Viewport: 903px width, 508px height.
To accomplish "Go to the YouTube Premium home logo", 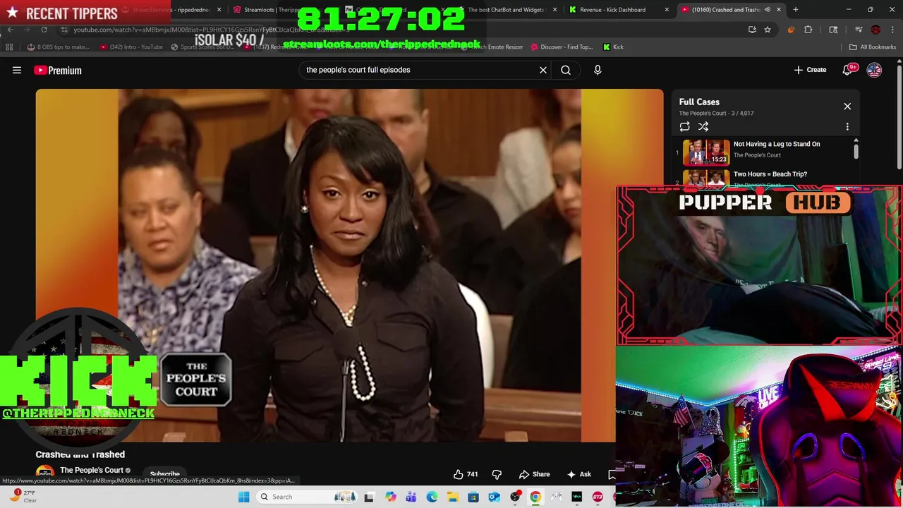I will (x=58, y=70).
